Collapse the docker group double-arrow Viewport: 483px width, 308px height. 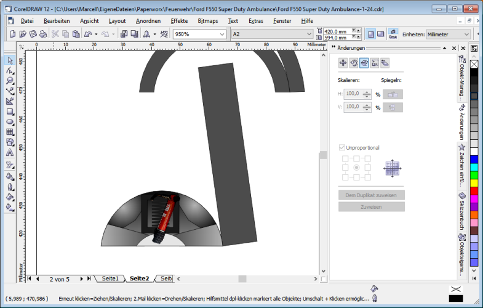click(333, 47)
